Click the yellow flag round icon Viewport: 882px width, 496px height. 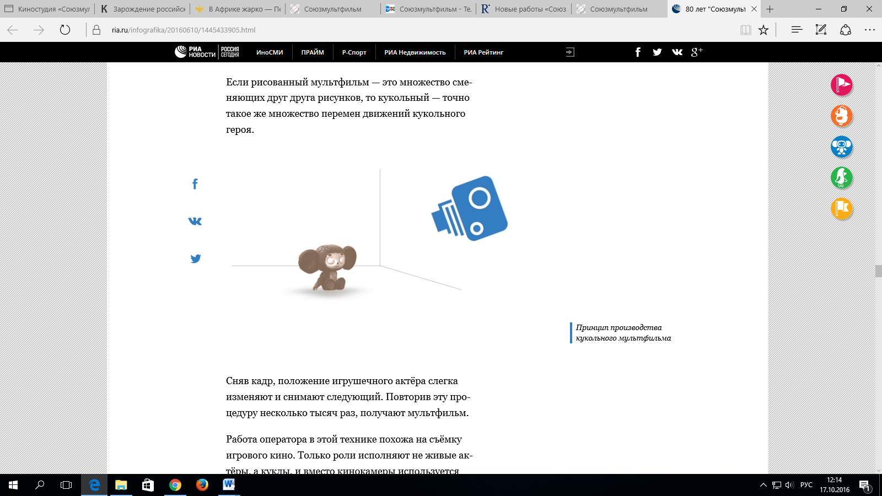842,208
